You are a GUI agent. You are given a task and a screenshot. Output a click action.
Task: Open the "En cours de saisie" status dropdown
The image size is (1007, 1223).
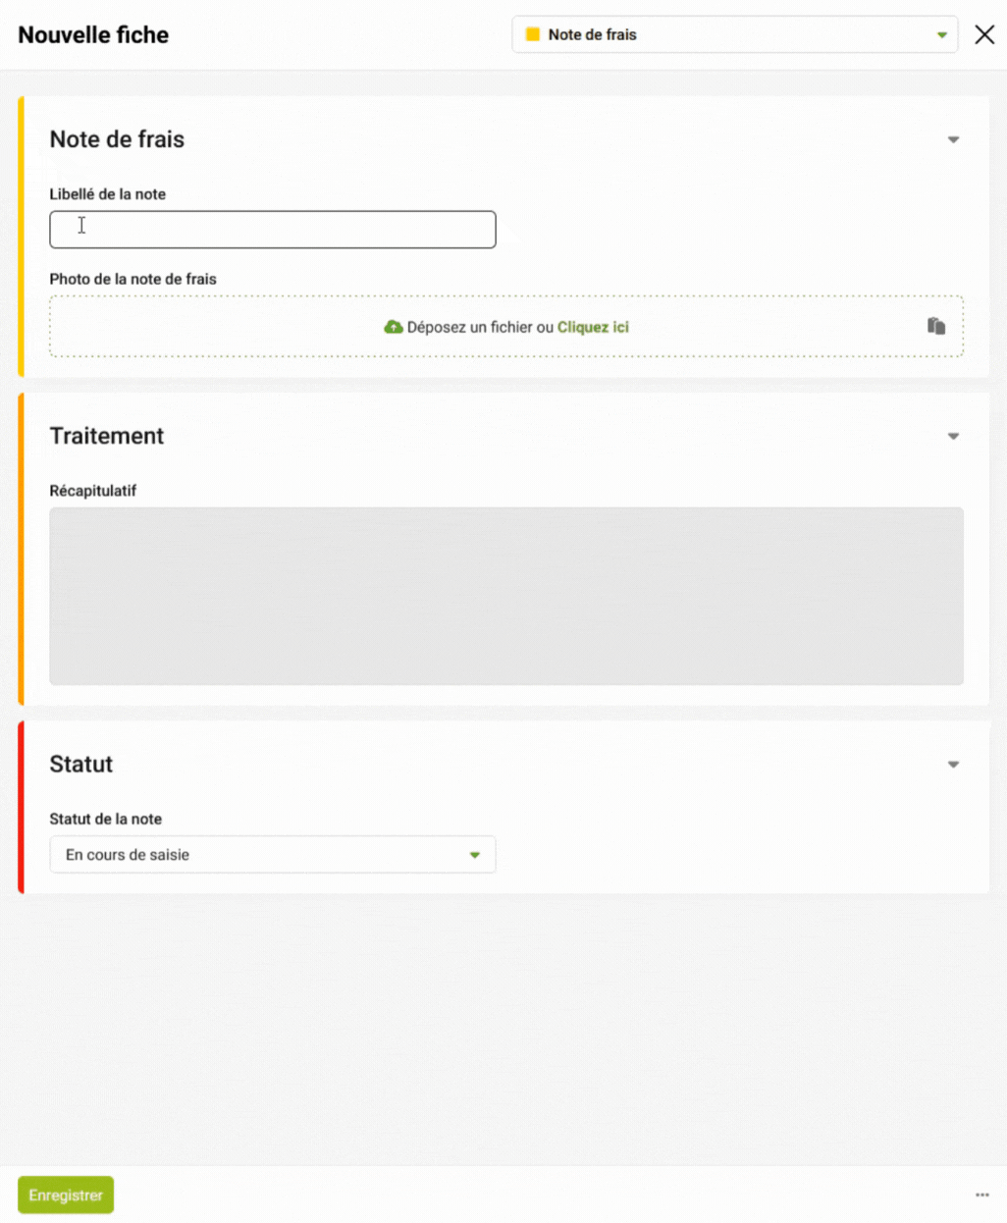pyautogui.click(x=272, y=855)
